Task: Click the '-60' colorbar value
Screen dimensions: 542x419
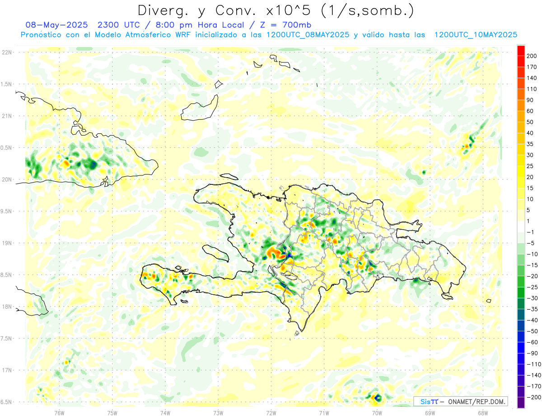Action: (532, 342)
